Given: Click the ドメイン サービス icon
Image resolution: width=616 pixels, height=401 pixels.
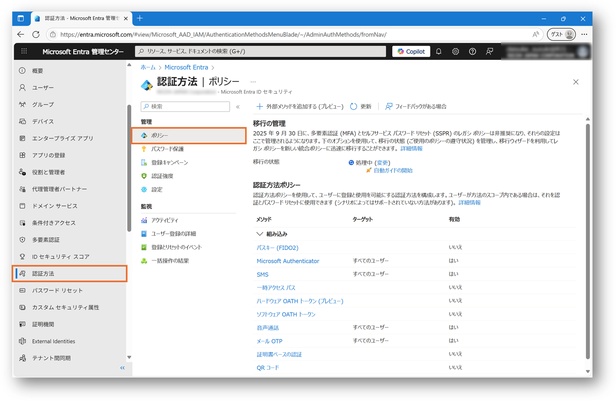Looking at the screenshot, I should tap(22, 206).
